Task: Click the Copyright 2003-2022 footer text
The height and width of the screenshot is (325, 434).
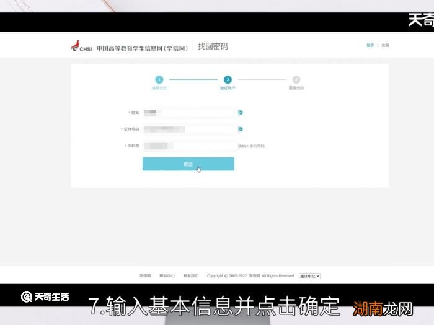Action: [x=250, y=276]
